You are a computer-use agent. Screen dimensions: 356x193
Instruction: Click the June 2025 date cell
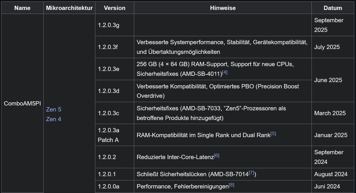point(328,80)
